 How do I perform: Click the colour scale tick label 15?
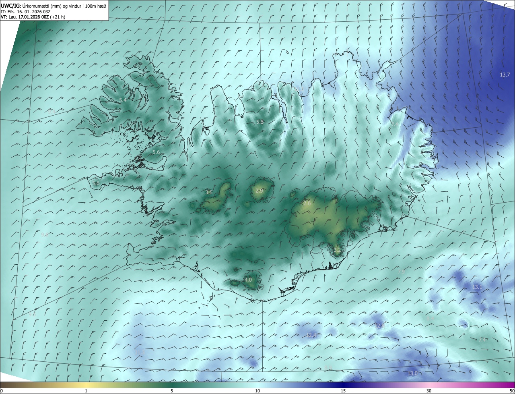(x=343, y=391)
